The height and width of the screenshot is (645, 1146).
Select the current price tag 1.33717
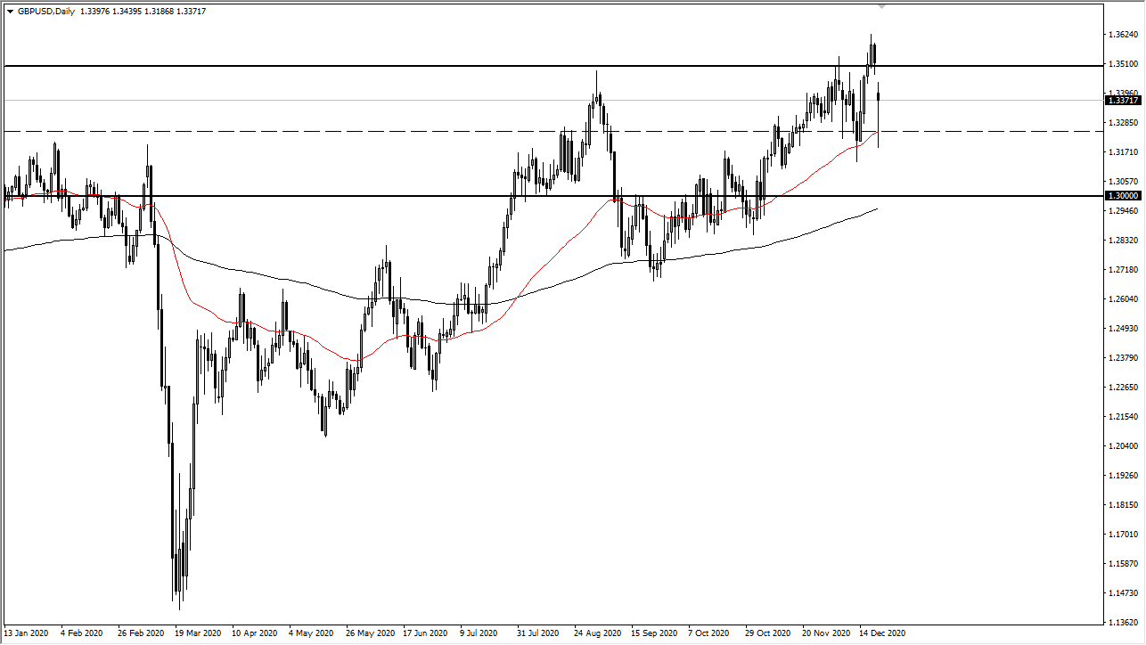[x=1123, y=101]
